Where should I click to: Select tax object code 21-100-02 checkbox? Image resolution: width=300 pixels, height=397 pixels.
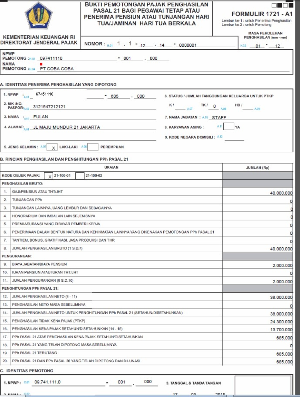click(x=80, y=176)
